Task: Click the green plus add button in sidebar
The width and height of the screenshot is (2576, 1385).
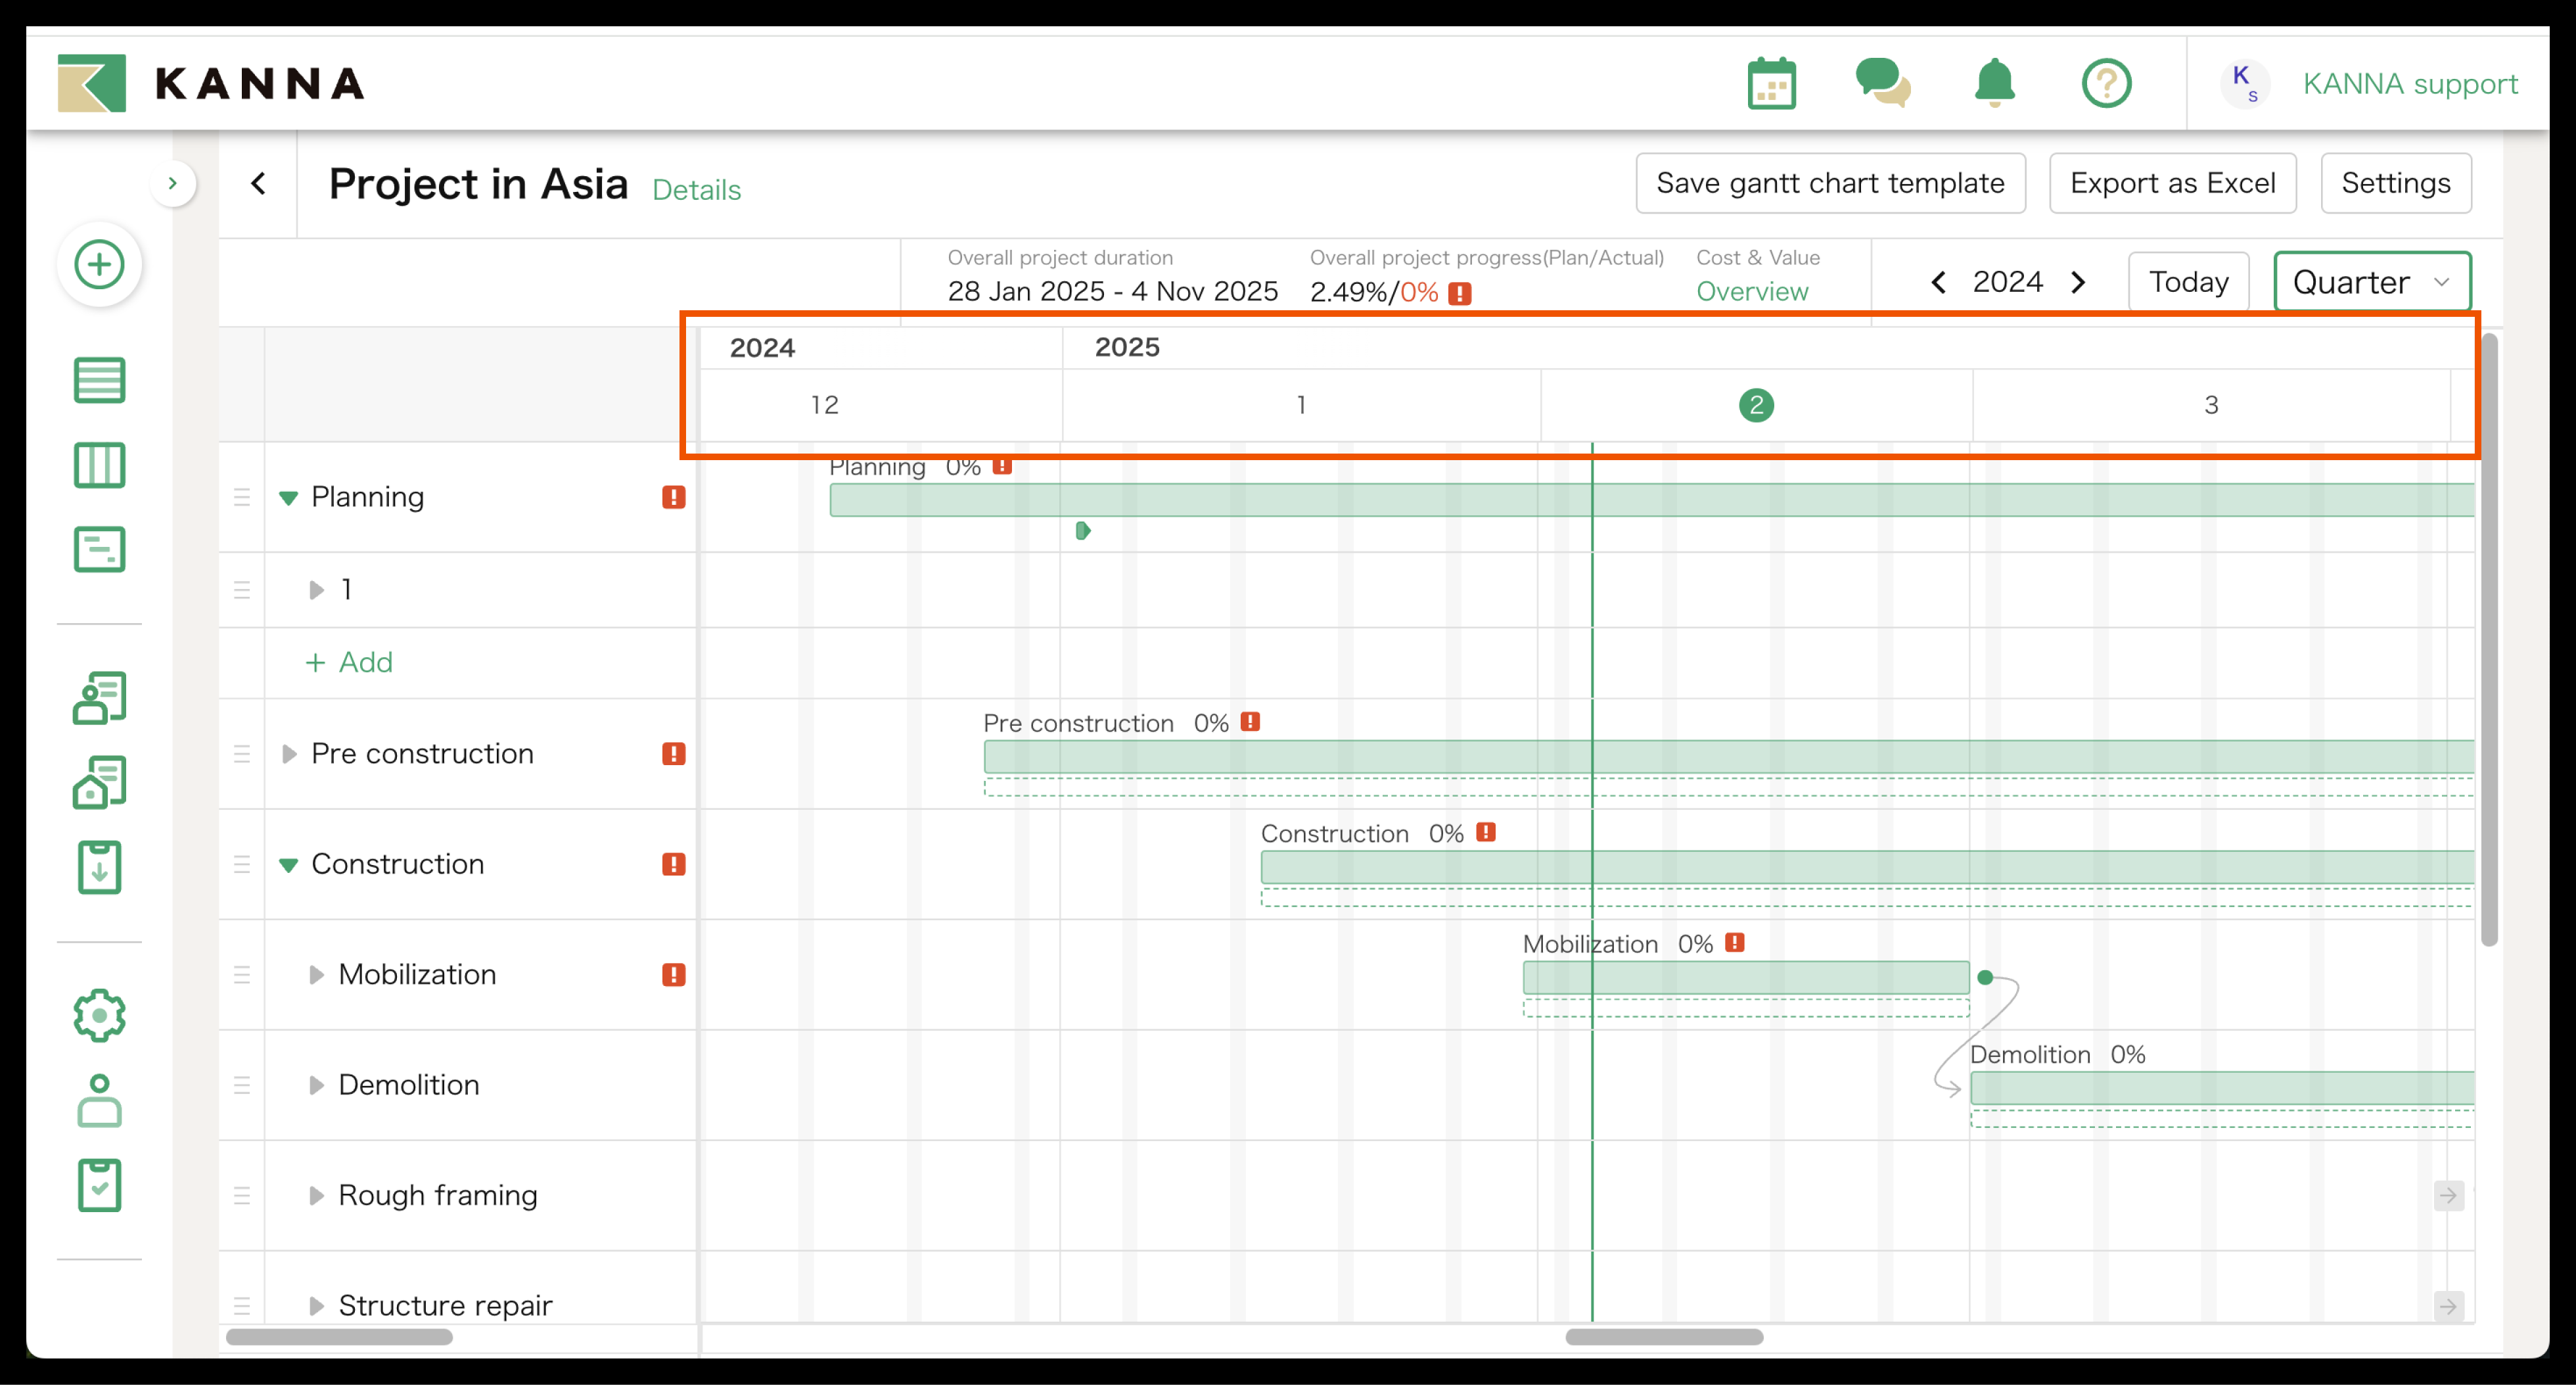Action: [x=99, y=265]
